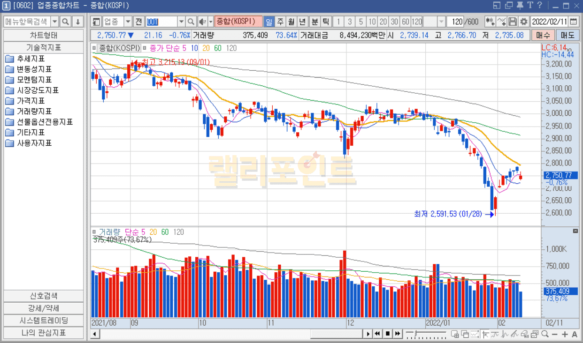
Task: Open chart settings gear icon
Action: pos(523,22)
